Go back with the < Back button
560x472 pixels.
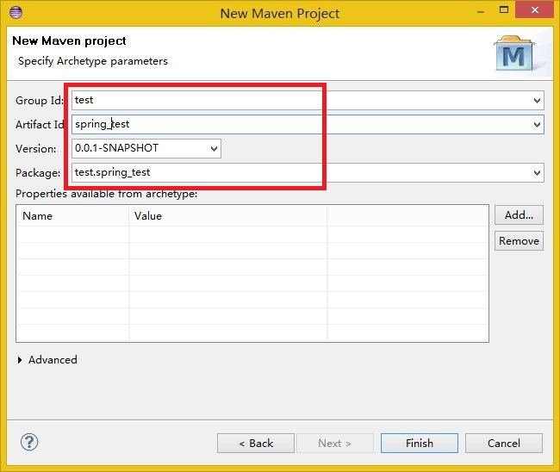(x=256, y=443)
